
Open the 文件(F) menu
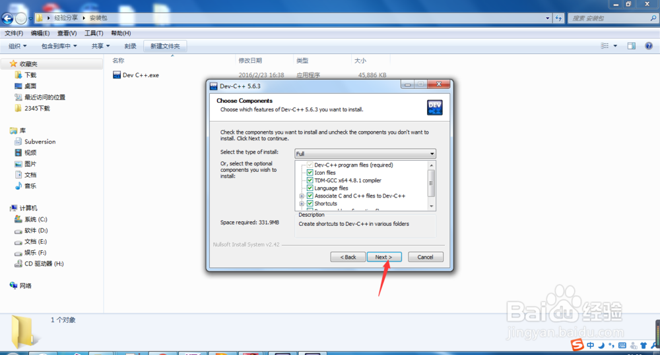(x=14, y=33)
